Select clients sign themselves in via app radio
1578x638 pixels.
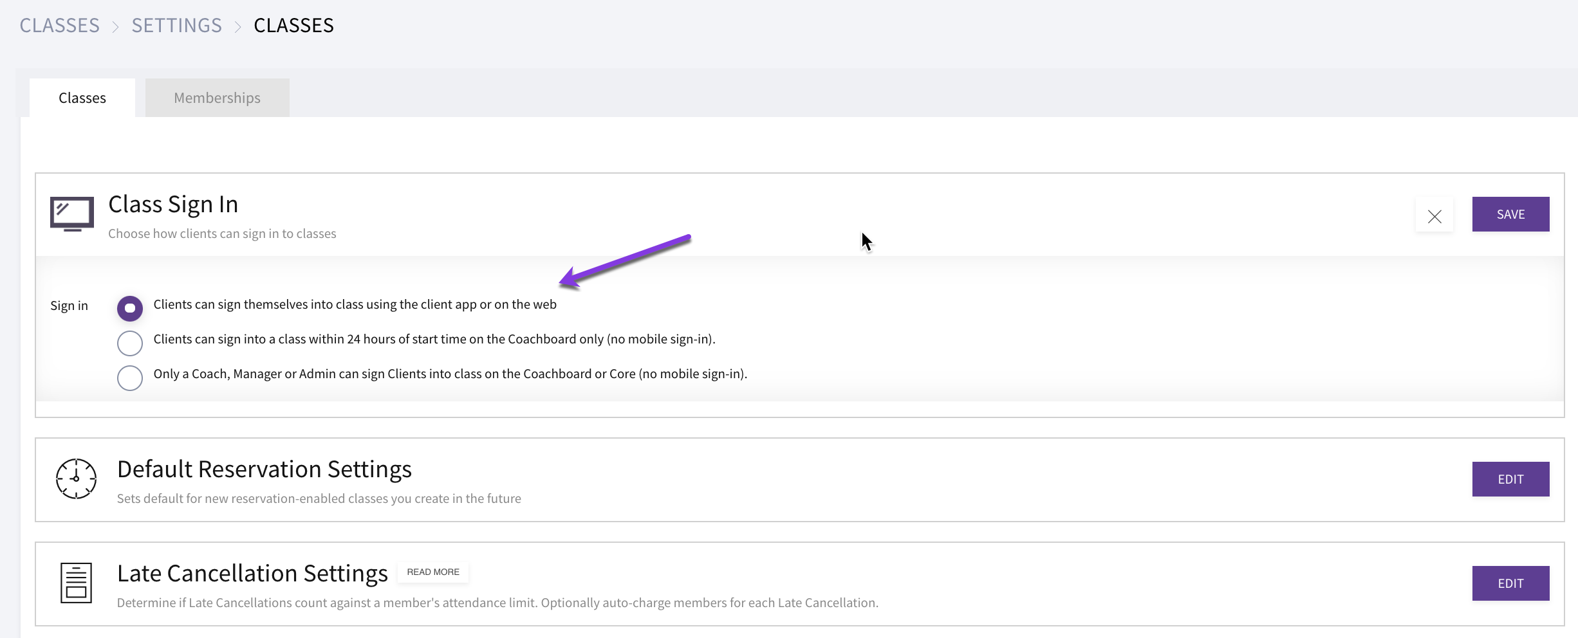coord(130,309)
